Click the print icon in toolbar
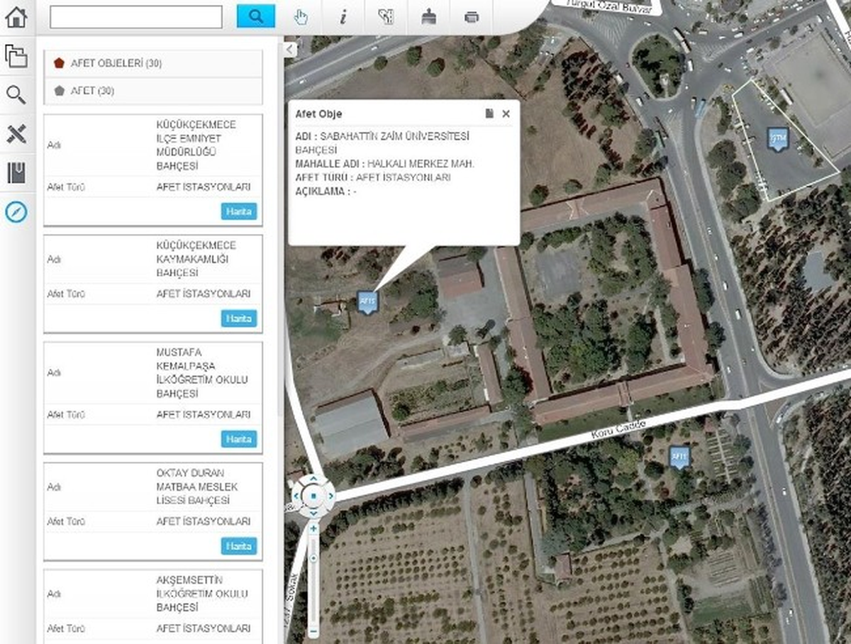This screenshot has height=644, width=851. tap(472, 17)
